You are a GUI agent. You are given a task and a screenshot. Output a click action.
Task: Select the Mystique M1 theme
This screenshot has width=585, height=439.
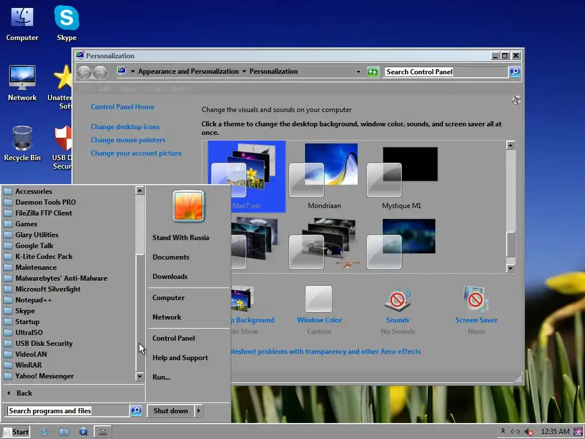click(x=402, y=176)
